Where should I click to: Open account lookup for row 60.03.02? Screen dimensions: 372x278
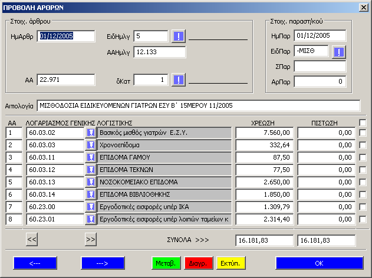pyautogui.click(x=90, y=133)
